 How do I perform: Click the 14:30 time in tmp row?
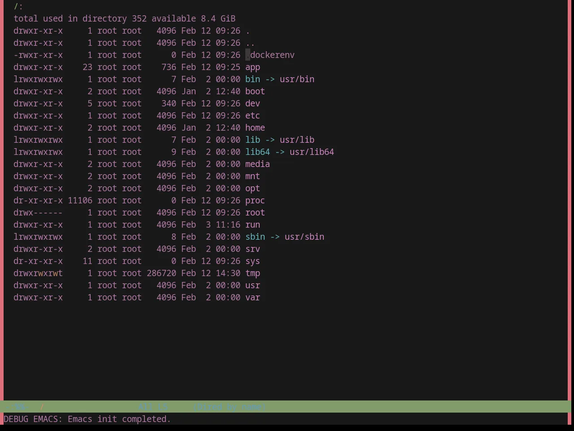coord(228,273)
